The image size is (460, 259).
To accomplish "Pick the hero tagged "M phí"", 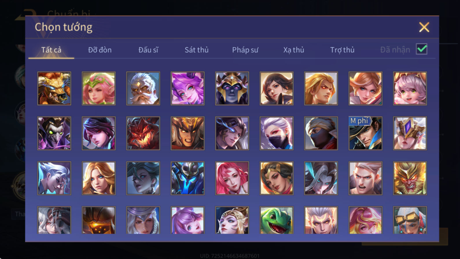I will 365,133.
